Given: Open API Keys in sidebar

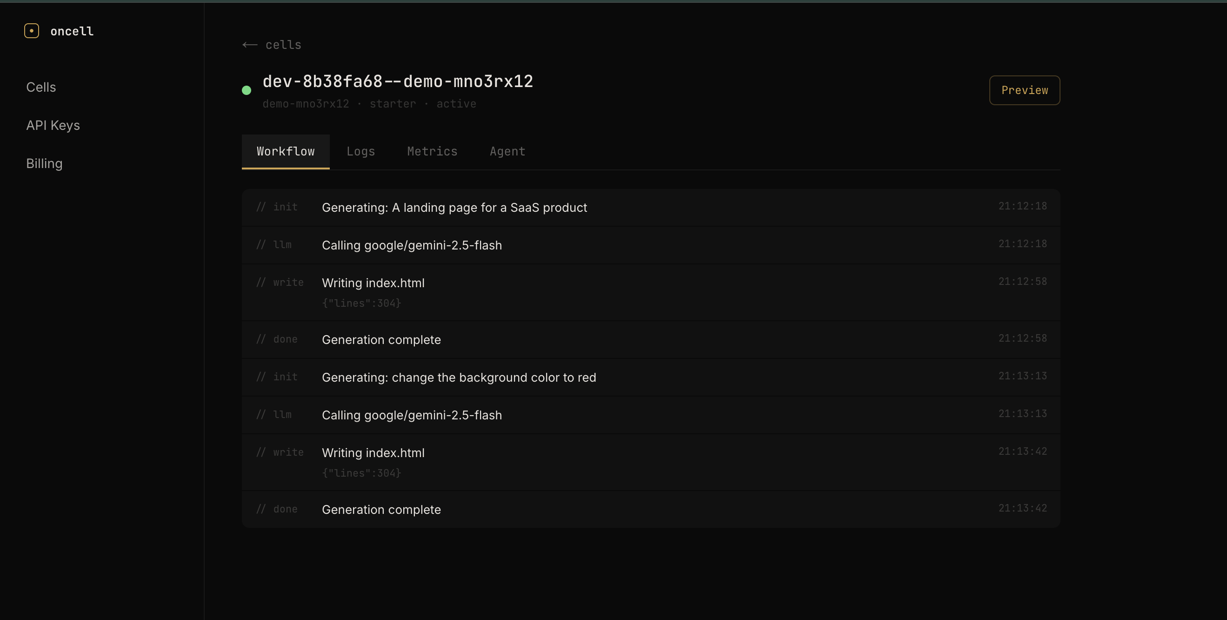Looking at the screenshot, I should pos(53,125).
